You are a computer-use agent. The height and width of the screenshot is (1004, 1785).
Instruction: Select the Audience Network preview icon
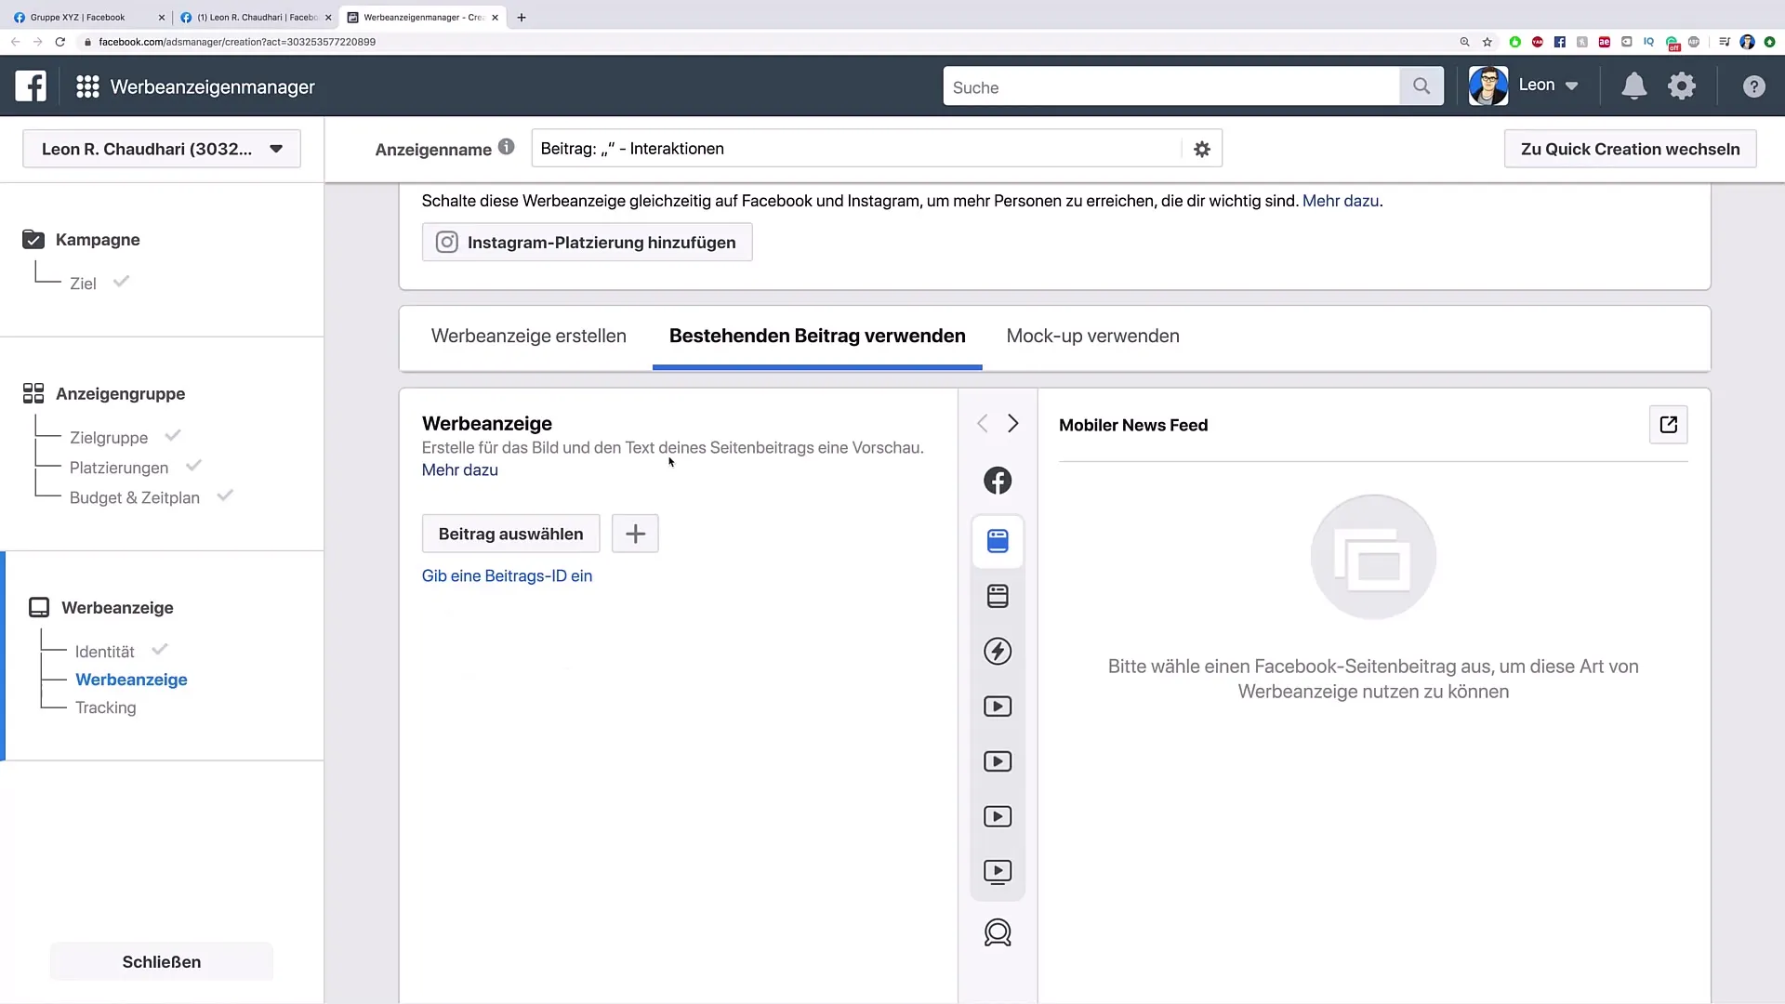coord(998,932)
